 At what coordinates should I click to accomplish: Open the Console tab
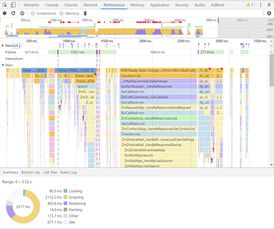[52, 5]
